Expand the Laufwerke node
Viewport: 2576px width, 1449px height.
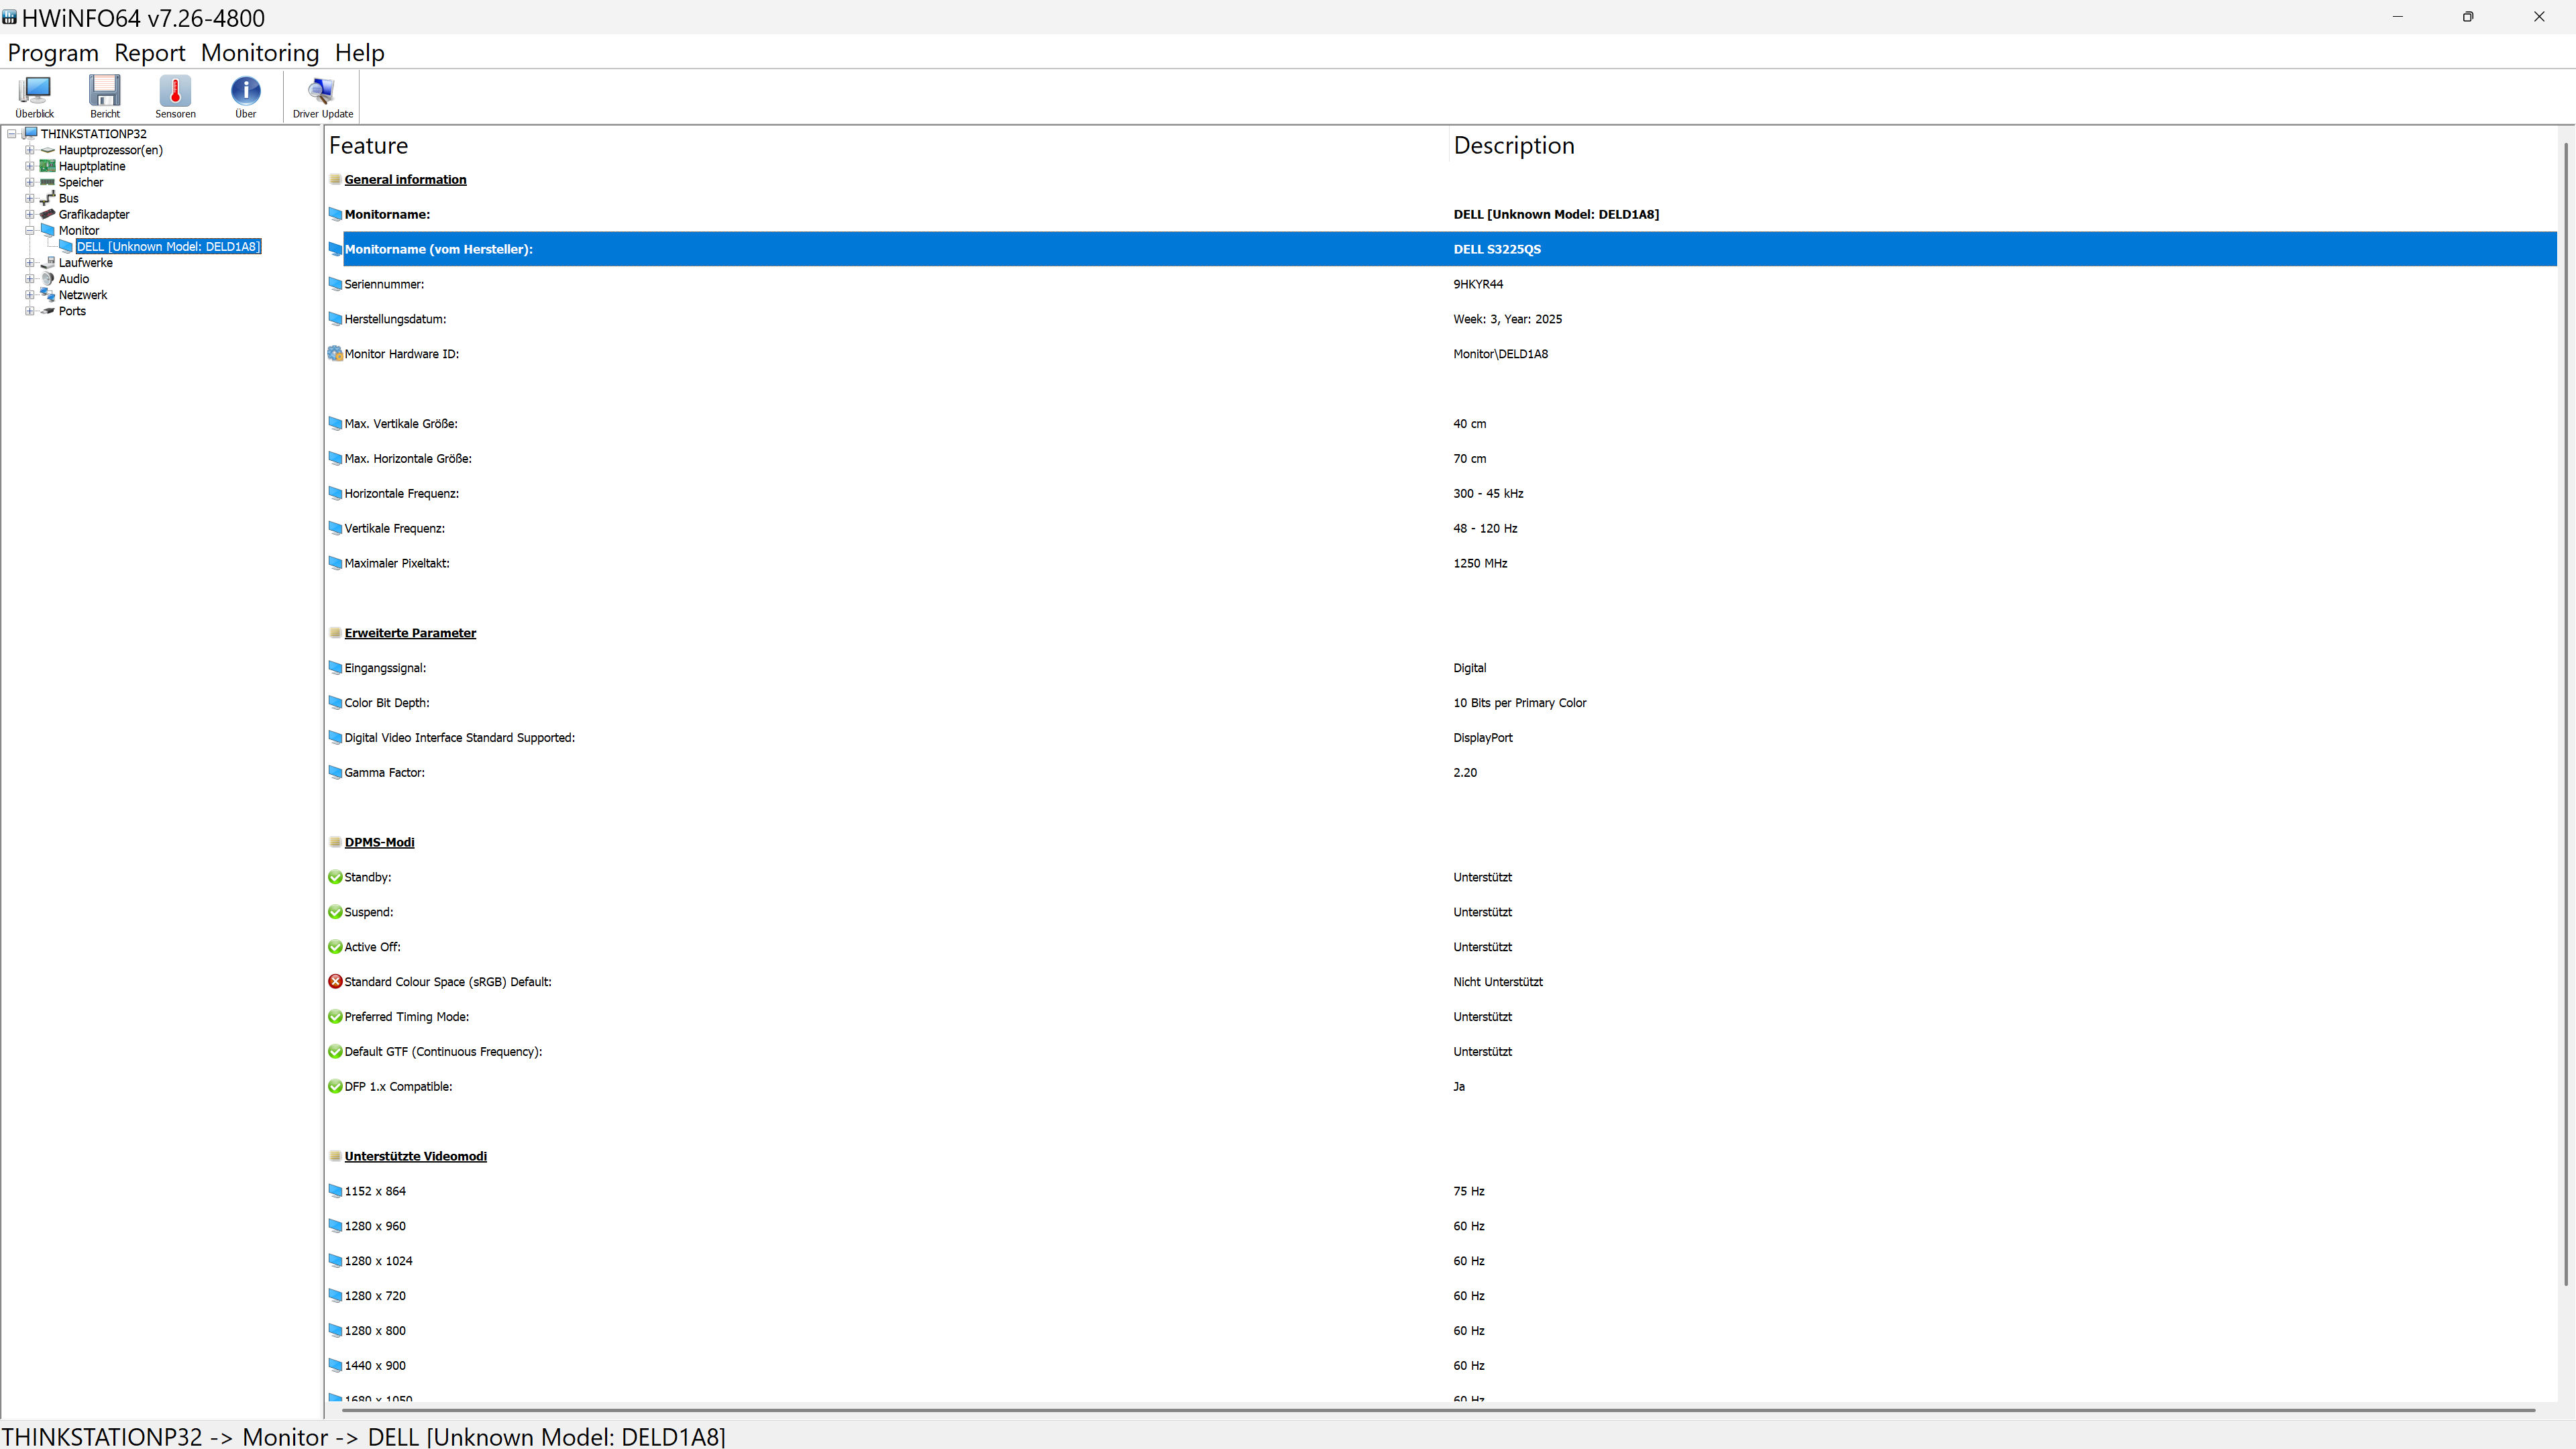click(30, 263)
